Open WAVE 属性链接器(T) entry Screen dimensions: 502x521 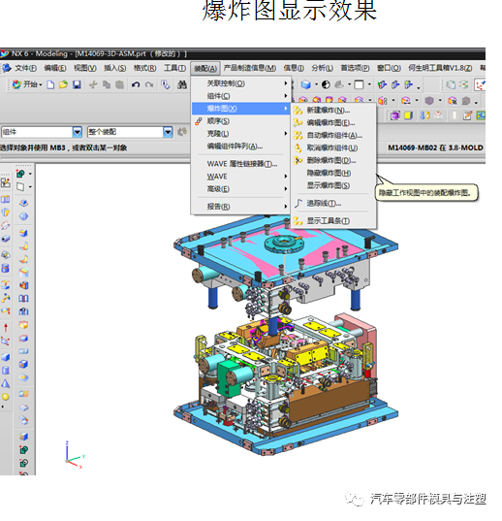pyautogui.click(x=241, y=164)
